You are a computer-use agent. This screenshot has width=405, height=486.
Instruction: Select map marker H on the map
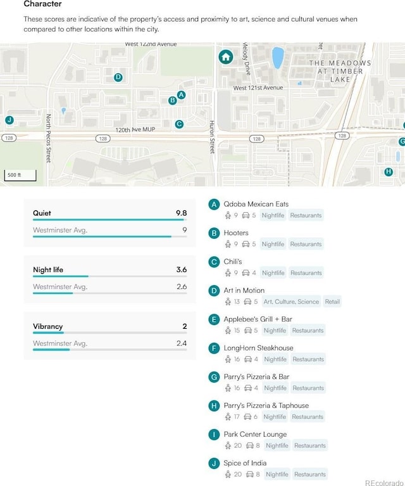pyautogui.click(x=389, y=172)
